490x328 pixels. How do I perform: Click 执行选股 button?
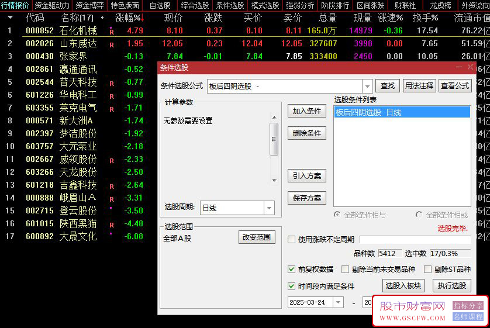tap(452, 285)
